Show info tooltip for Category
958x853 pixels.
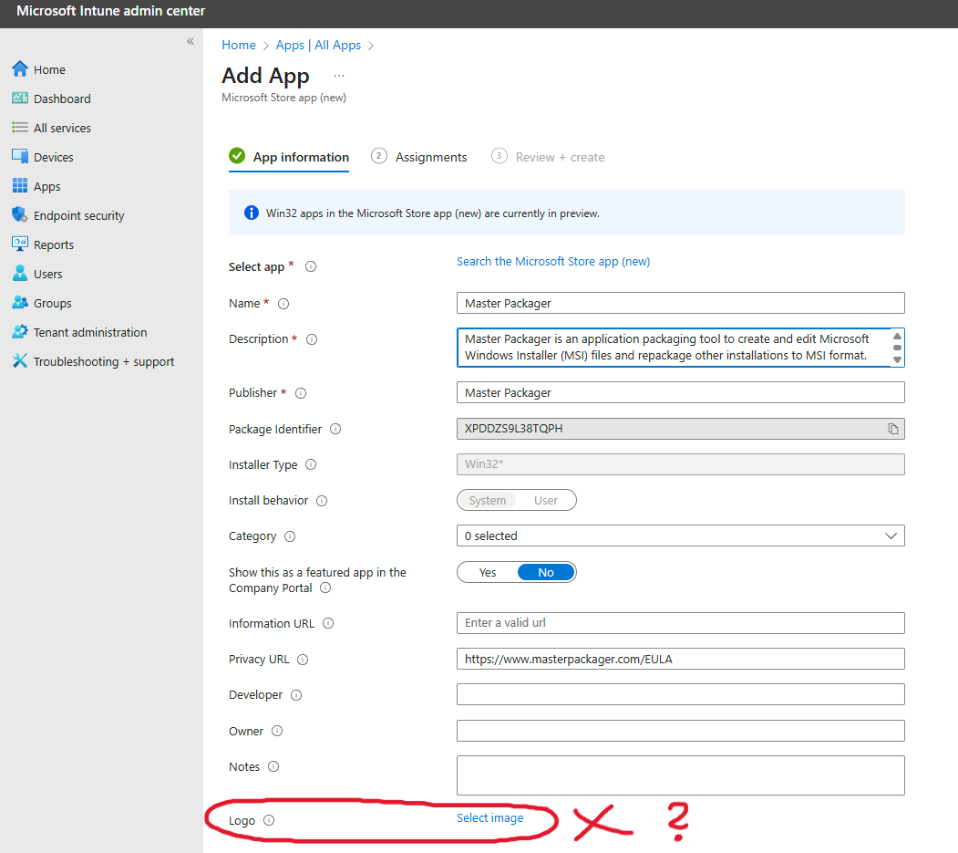click(x=290, y=536)
